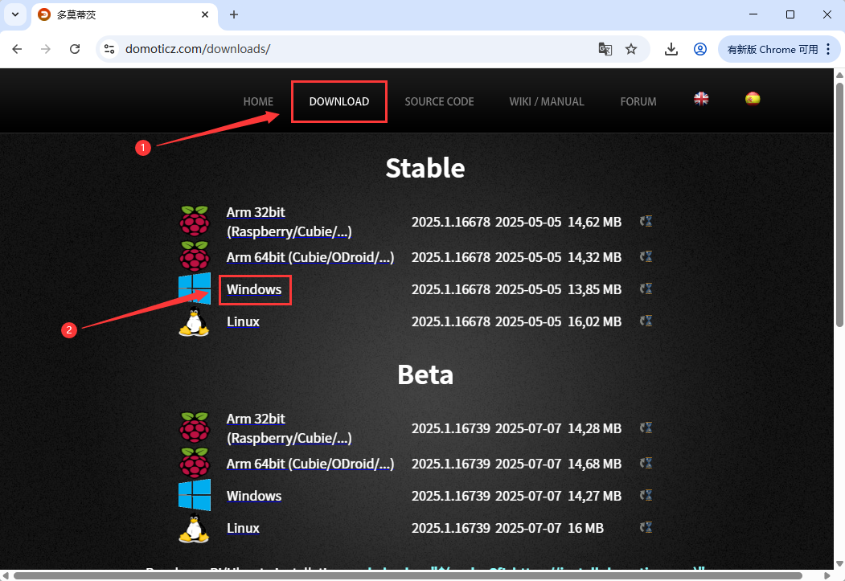Switch language with Spanish flag
The image size is (845, 581).
753,99
